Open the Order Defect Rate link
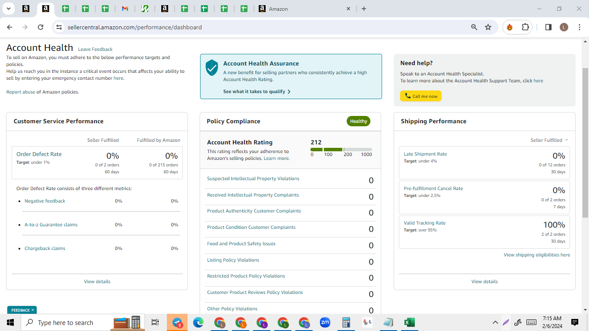Image resolution: width=589 pixels, height=331 pixels. (x=39, y=154)
